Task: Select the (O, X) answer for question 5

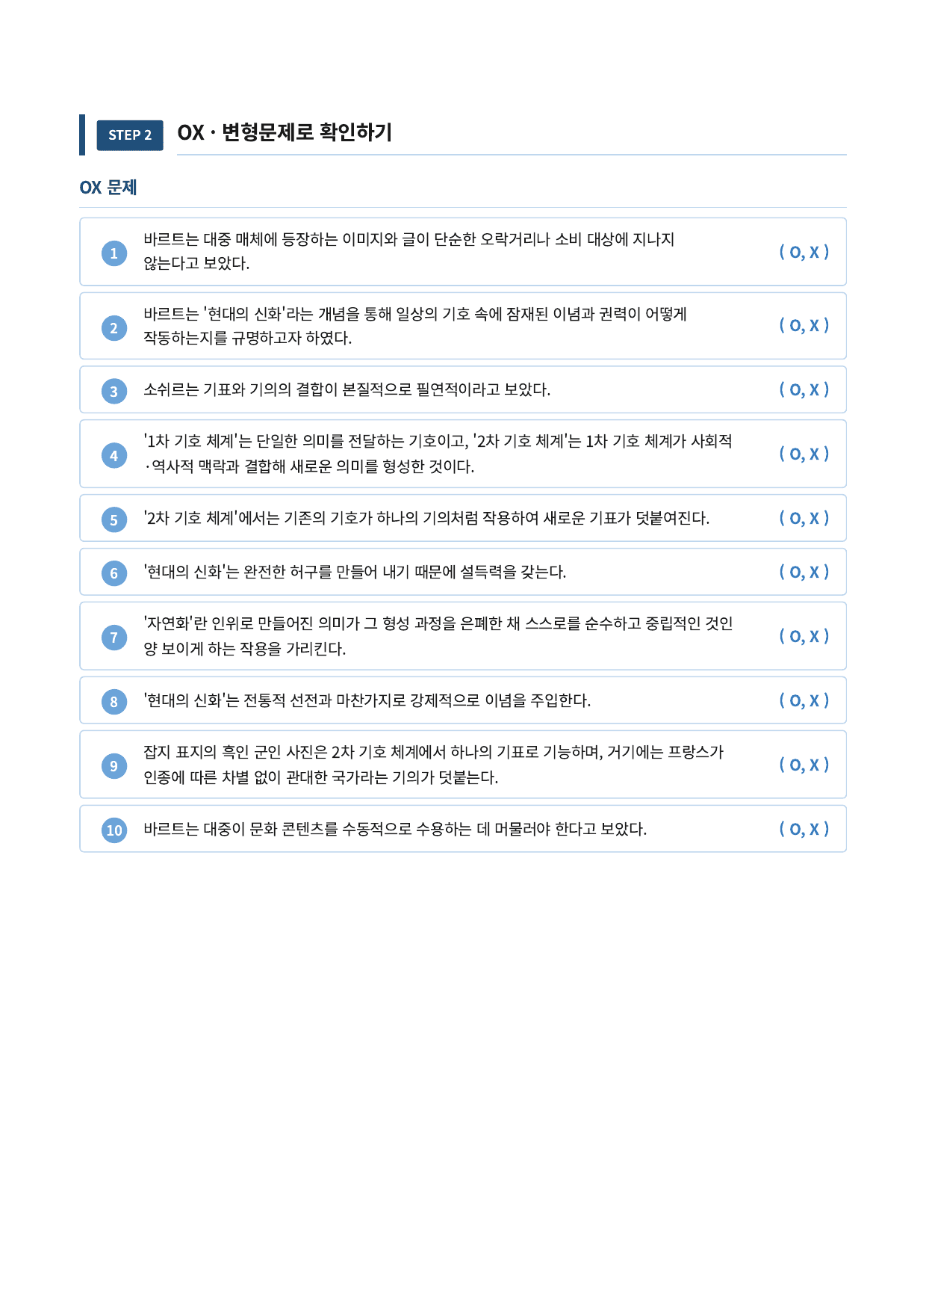Action: tap(804, 518)
